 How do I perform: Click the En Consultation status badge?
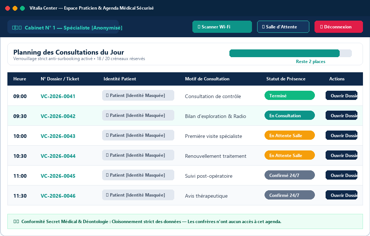point(290,115)
